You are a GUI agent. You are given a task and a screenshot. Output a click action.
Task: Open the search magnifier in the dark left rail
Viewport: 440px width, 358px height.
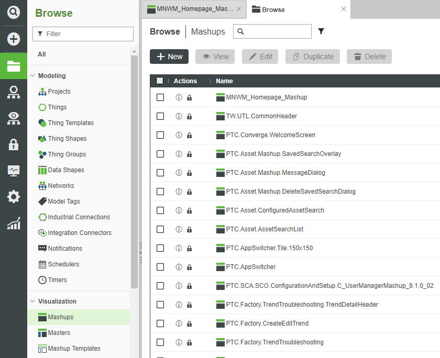tap(13, 12)
